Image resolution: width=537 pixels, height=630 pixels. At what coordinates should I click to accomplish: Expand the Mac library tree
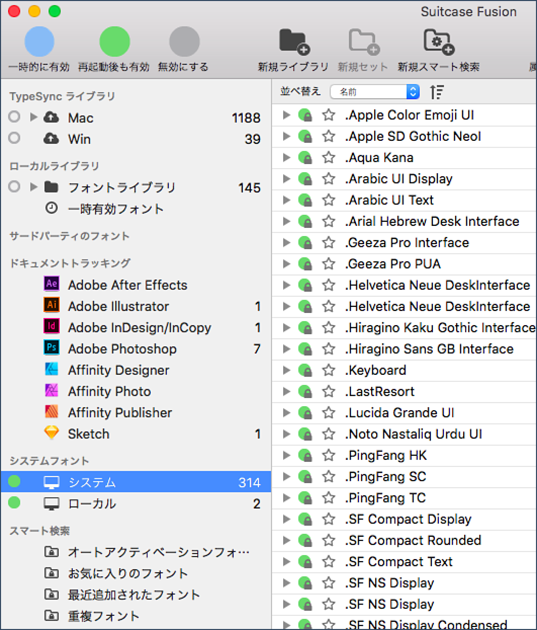[34, 117]
